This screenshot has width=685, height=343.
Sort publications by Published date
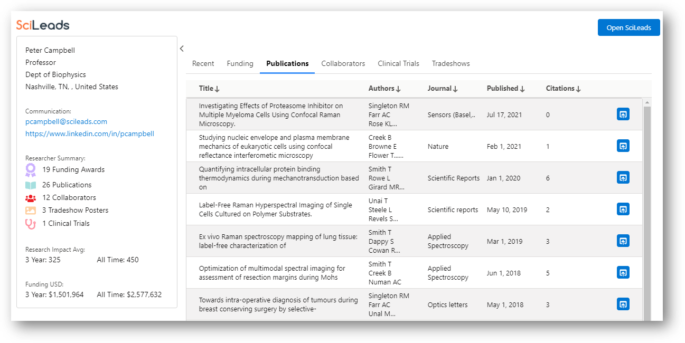pos(505,89)
